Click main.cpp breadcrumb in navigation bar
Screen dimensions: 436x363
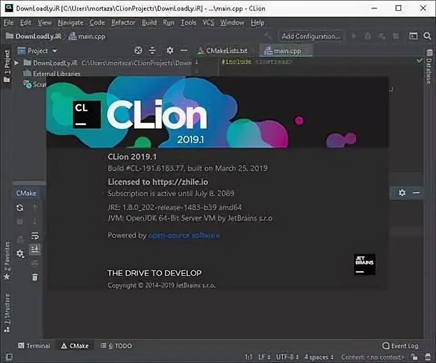[87, 36]
